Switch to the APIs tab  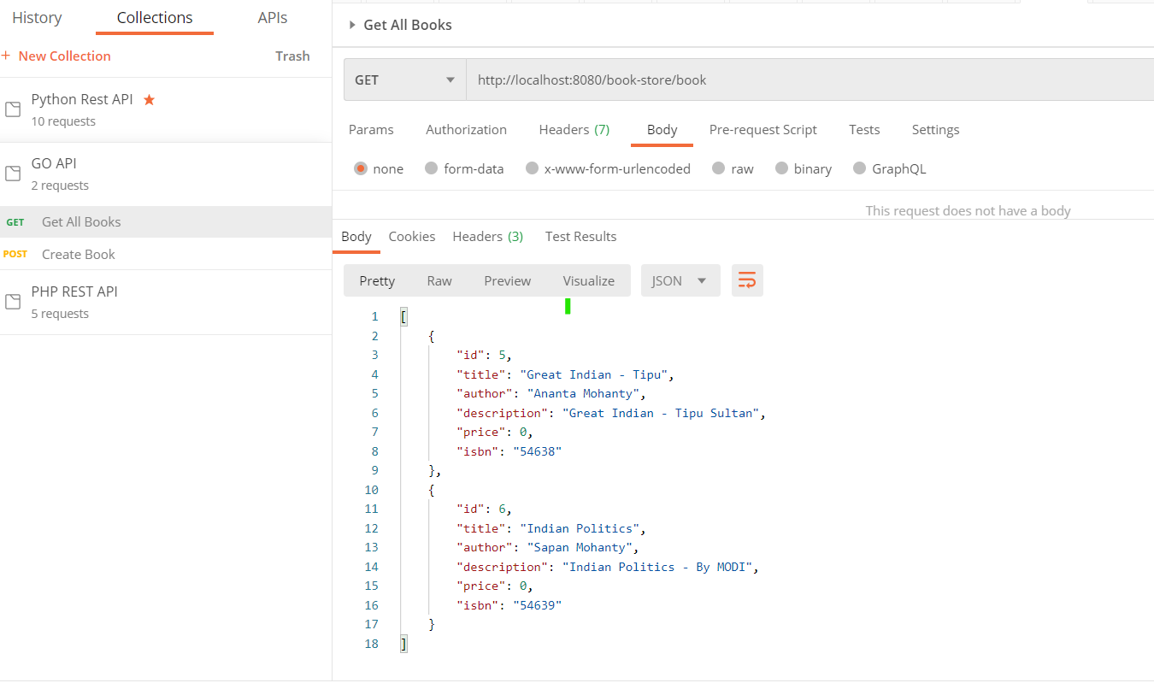pos(273,17)
